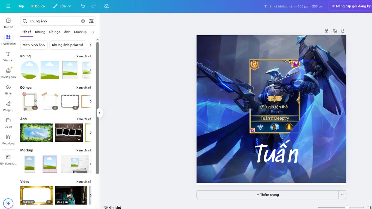Show more Ảnh photos arrow
This screenshot has height=209, width=372.
pyautogui.click(x=91, y=133)
